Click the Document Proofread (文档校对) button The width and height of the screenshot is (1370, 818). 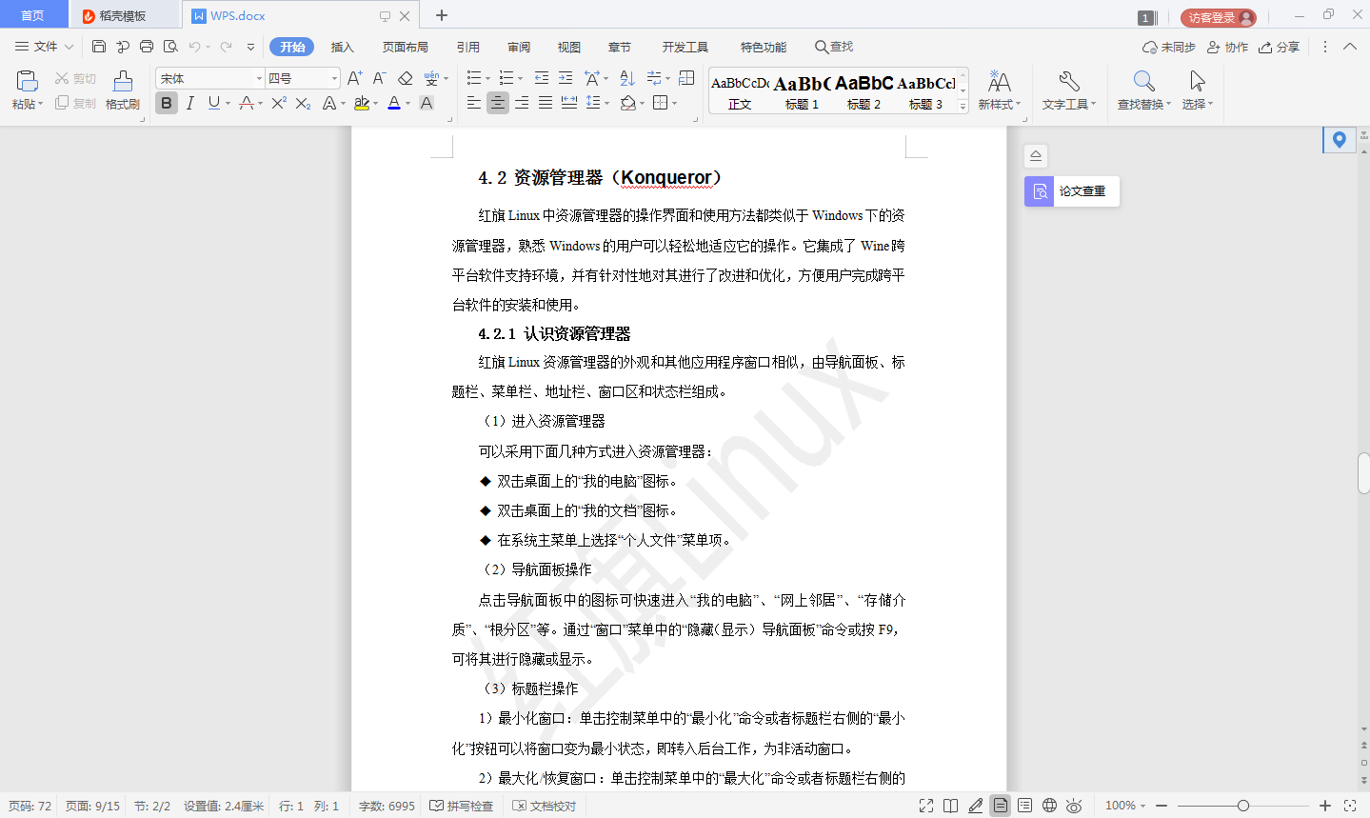coord(545,806)
